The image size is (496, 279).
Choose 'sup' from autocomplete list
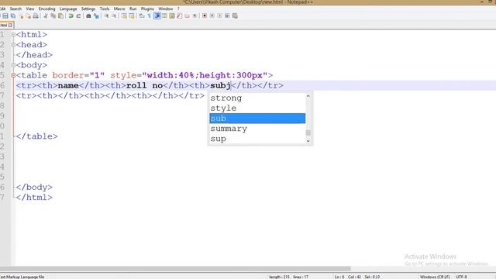[x=257, y=139]
